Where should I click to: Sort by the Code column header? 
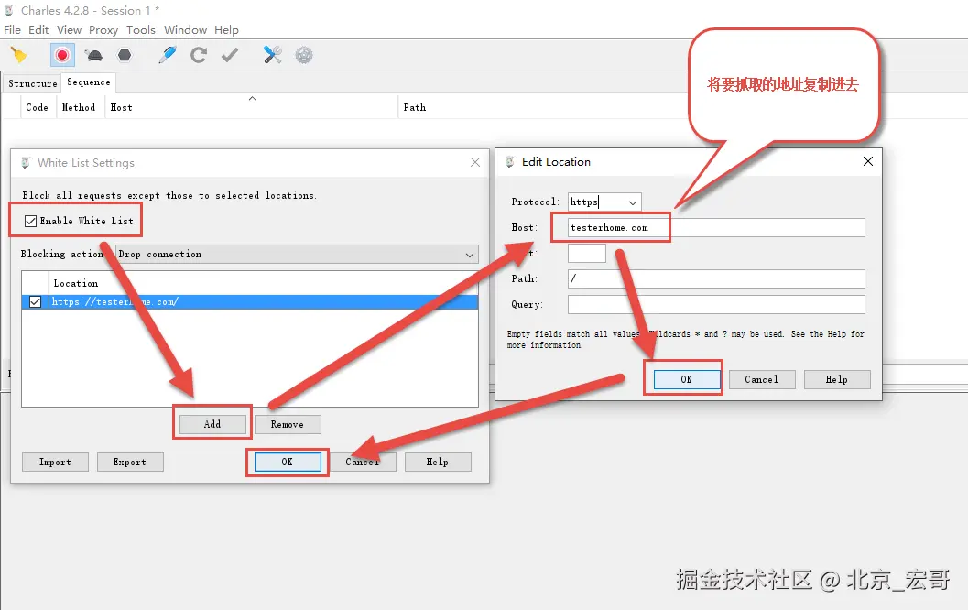coord(37,107)
